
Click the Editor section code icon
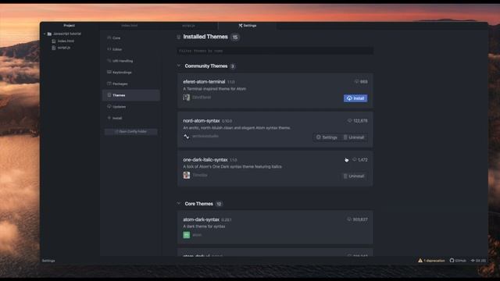point(109,49)
